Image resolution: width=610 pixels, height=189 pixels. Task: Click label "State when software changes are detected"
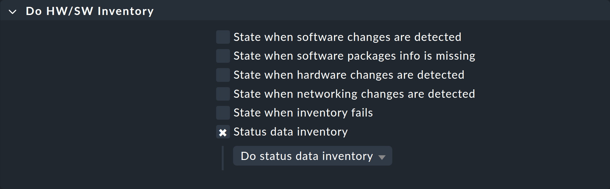[347, 37]
